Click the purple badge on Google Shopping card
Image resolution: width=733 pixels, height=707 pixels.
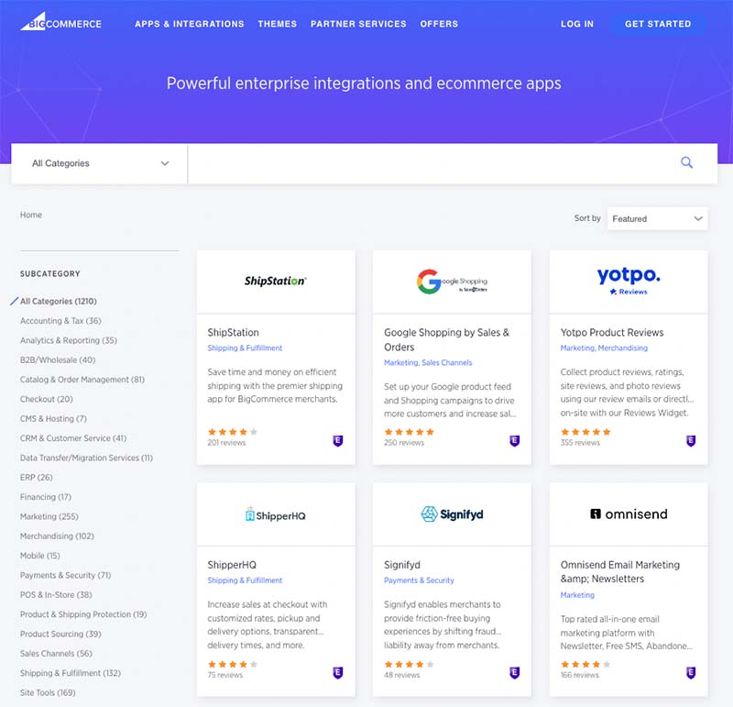[x=514, y=440]
